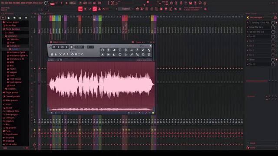The height and width of the screenshot is (156, 278).
Task: Click the circular arrow tool in Edison's tool grid
Action: click(x=103, y=50)
